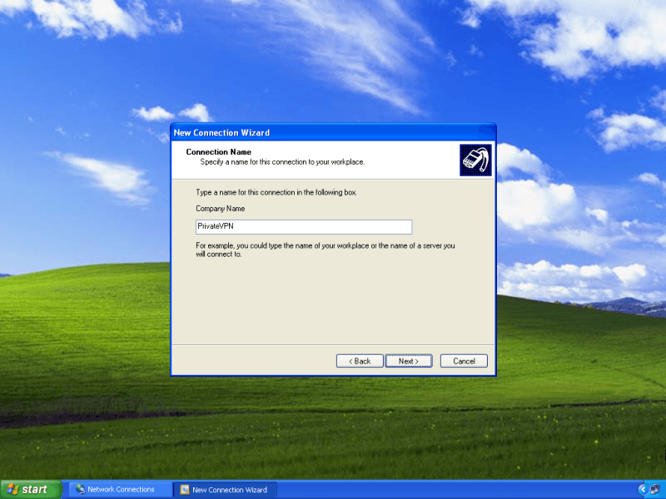666x499 pixels.
Task: Click the 'Company Name' label
Action: click(220, 209)
